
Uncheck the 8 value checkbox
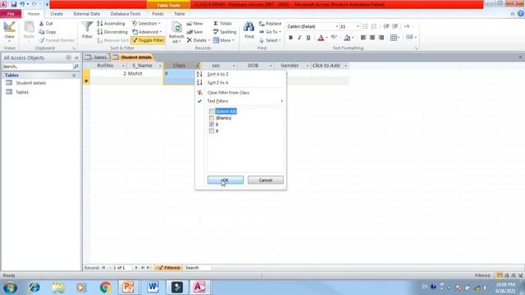point(212,125)
